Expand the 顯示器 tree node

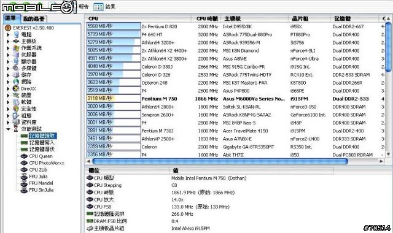[x=8, y=61]
